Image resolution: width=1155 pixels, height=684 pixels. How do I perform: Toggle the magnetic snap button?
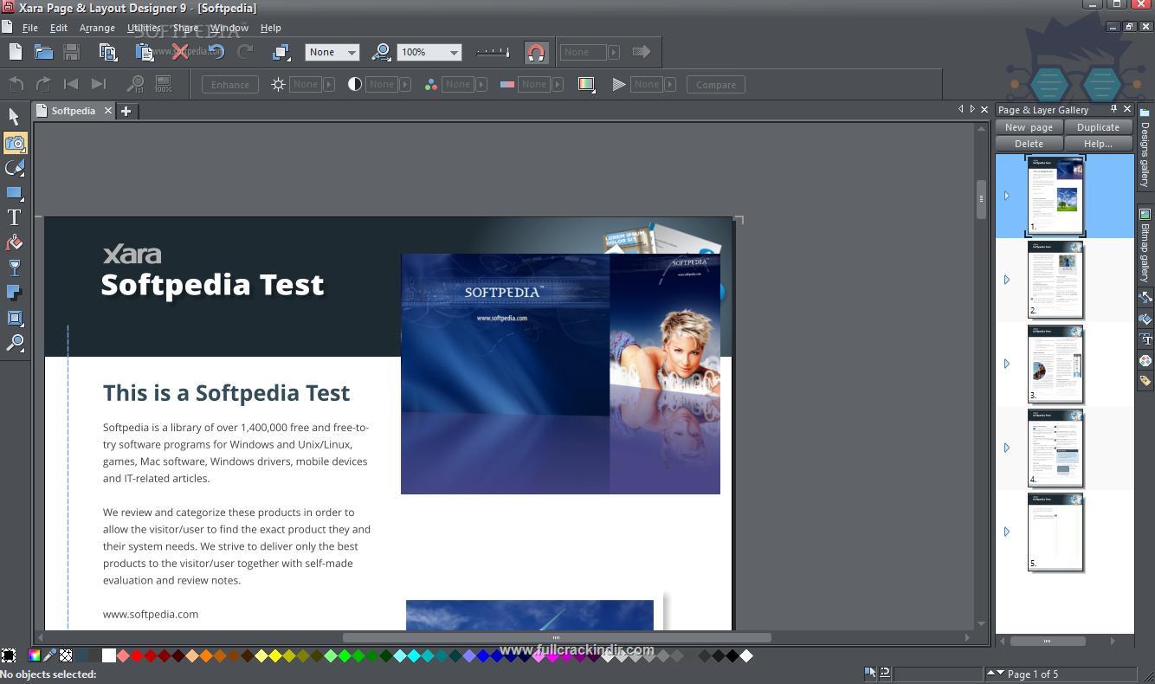click(536, 52)
